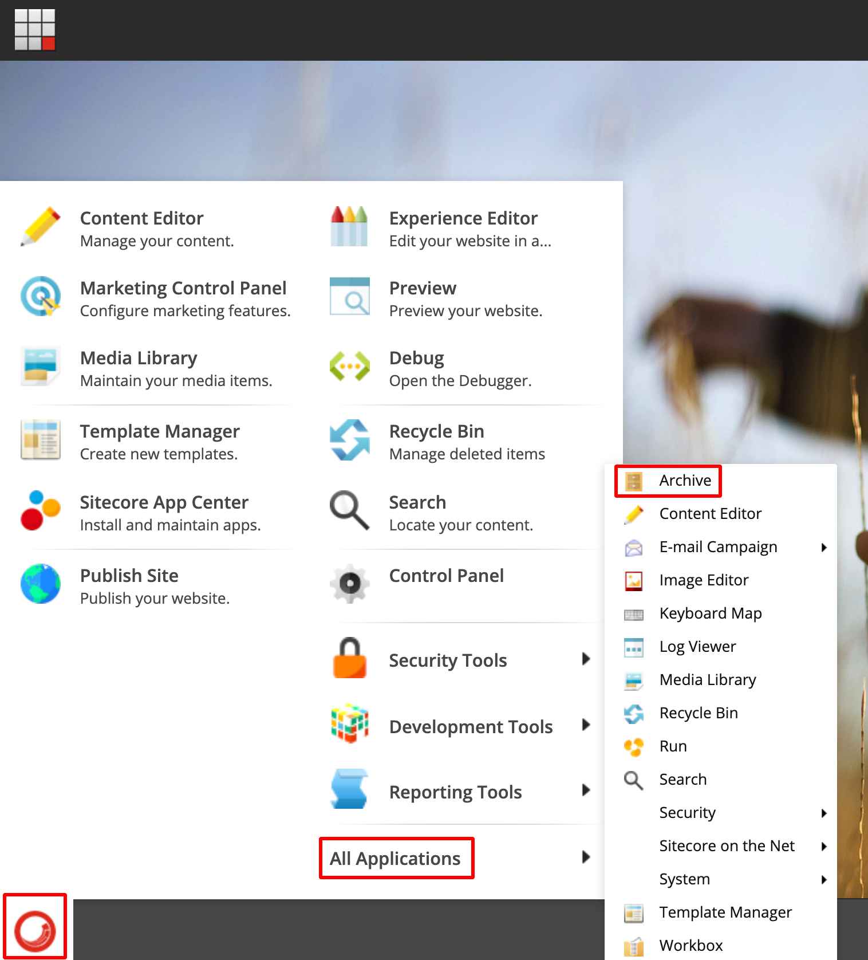The height and width of the screenshot is (960, 868).
Task: Expand the Reporting Tools submenu arrow
Action: point(586,790)
